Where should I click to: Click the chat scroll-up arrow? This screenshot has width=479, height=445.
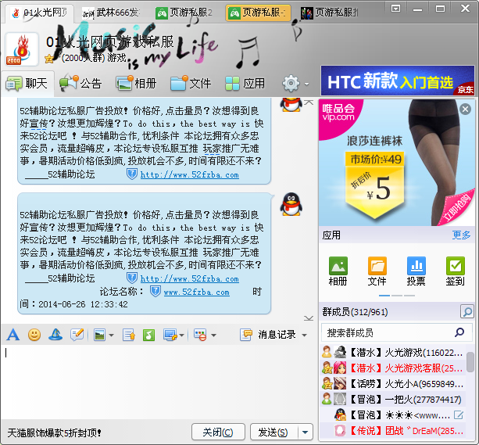click(x=309, y=102)
